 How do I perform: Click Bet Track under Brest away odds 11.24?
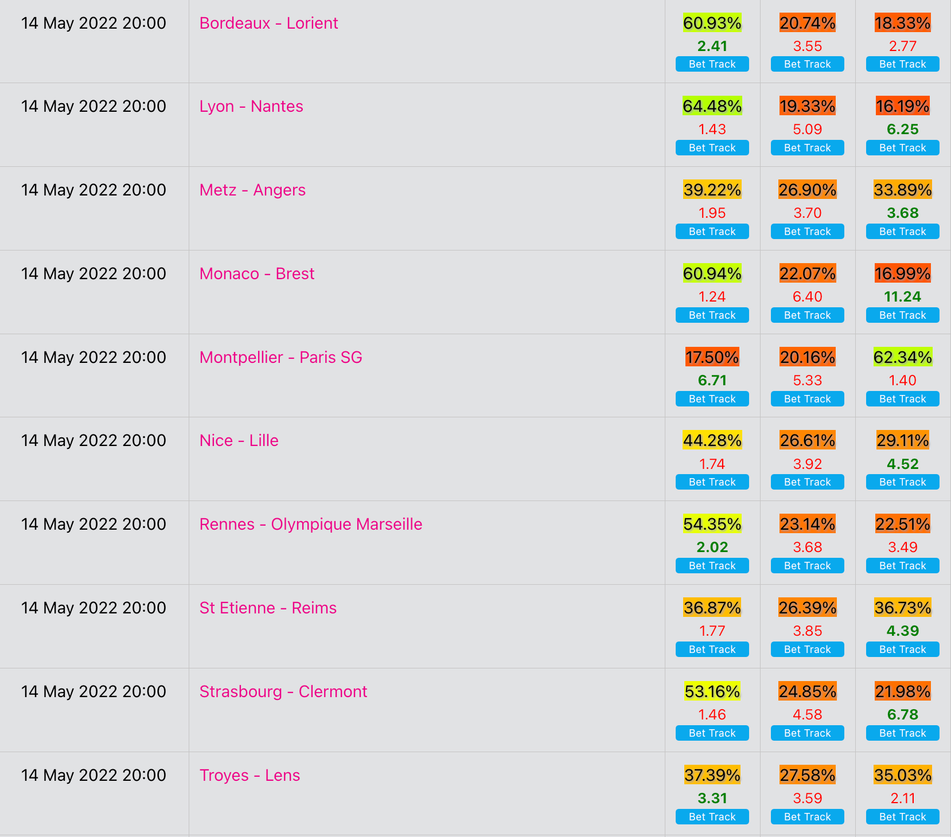coord(903,315)
